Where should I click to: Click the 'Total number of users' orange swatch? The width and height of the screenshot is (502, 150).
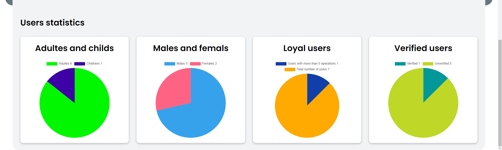point(290,70)
